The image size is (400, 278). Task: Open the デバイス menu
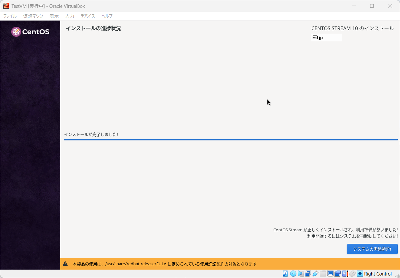point(88,16)
